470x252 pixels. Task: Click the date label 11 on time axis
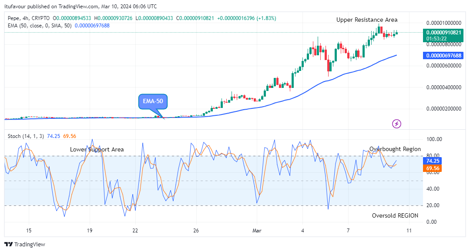click(x=409, y=231)
